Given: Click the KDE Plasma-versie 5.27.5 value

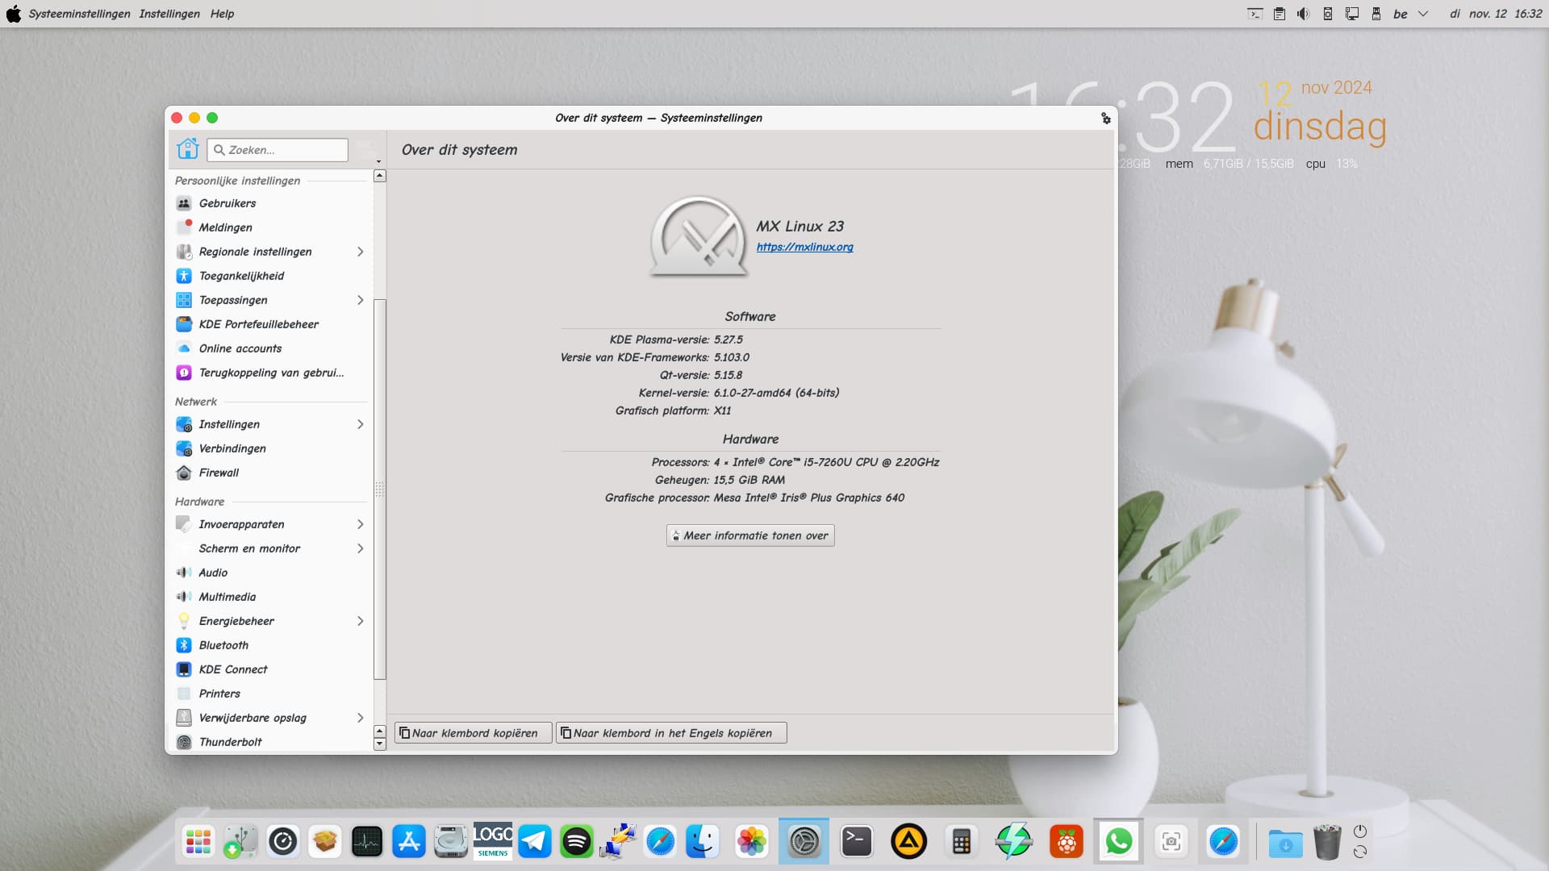Looking at the screenshot, I should [x=729, y=340].
